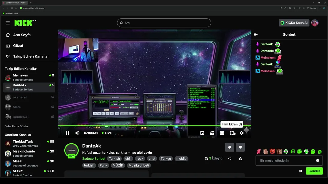The height and width of the screenshot is (184, 328).
Task: Open Takip Edilen Kanallar in the sidebar
Action: (27, 56)
